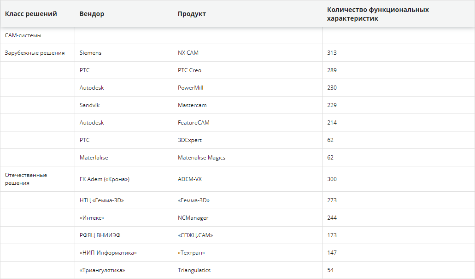Image resolution: width=475 pixels, height=279 pixels.
Task: Select the PTC Creo product cell
Action: (x=247, y=70)
